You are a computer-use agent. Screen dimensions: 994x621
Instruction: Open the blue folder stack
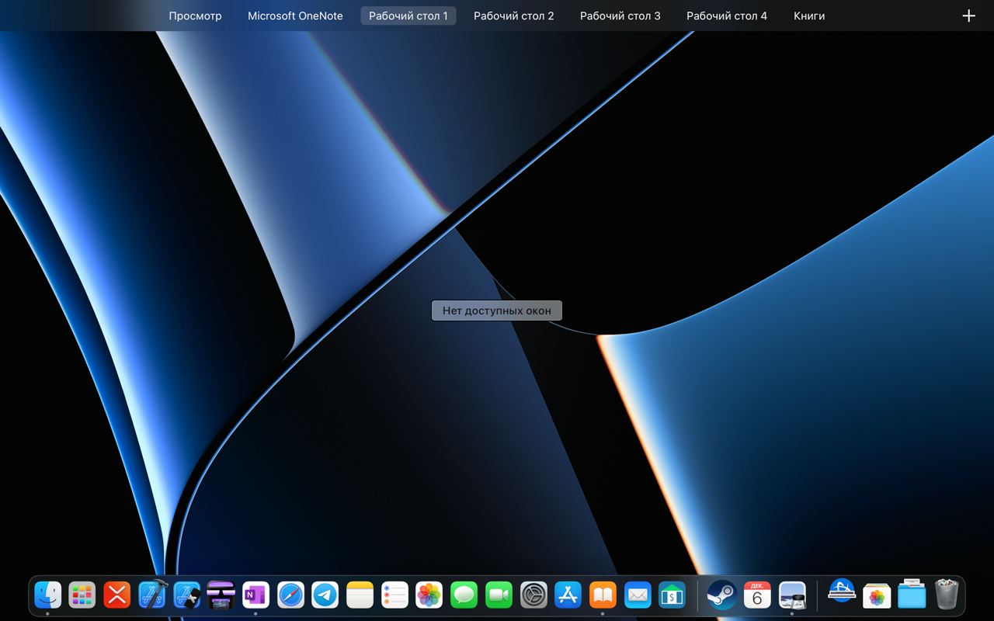click(x=912, y=595)
